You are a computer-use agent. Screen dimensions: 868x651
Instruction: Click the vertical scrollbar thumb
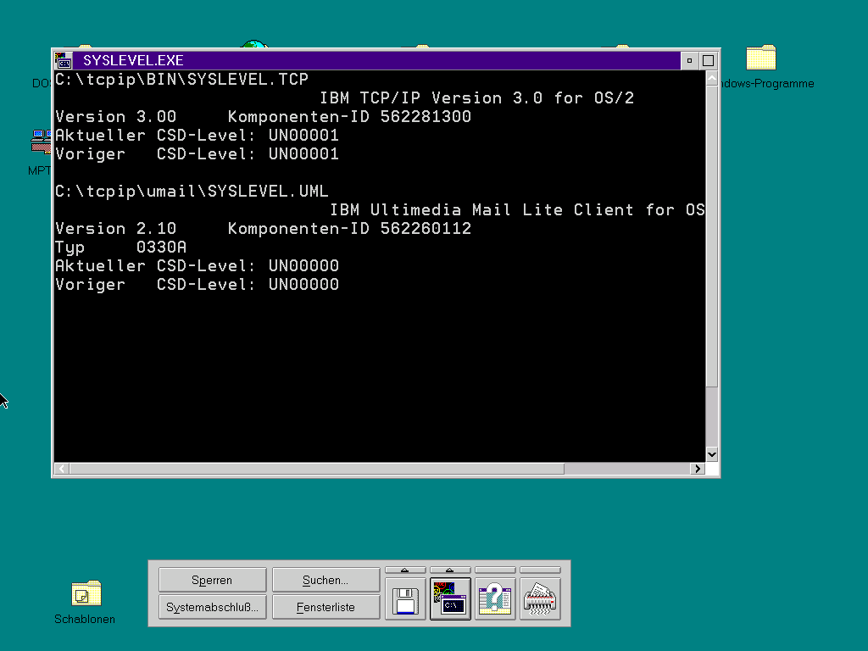tap(712, 236)
